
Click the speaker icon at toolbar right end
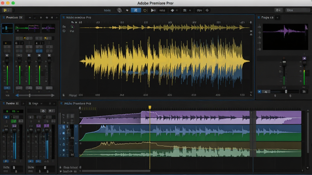click(207, 10)
